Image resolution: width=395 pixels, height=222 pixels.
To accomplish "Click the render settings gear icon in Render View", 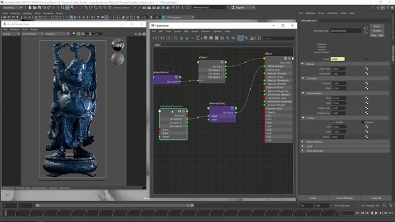I will click(144, 34).
